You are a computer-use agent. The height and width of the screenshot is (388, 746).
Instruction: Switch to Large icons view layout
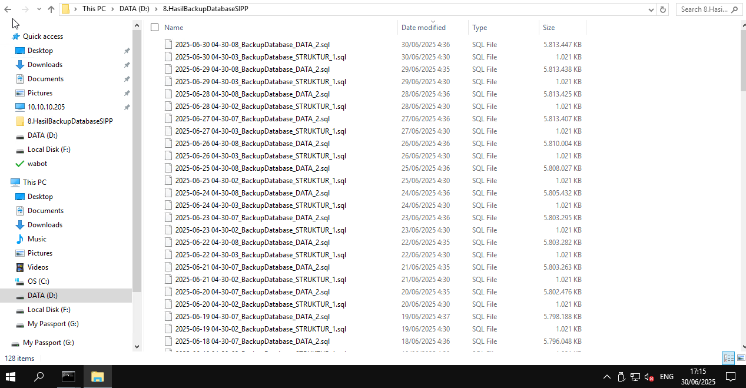tap(740, 358)
